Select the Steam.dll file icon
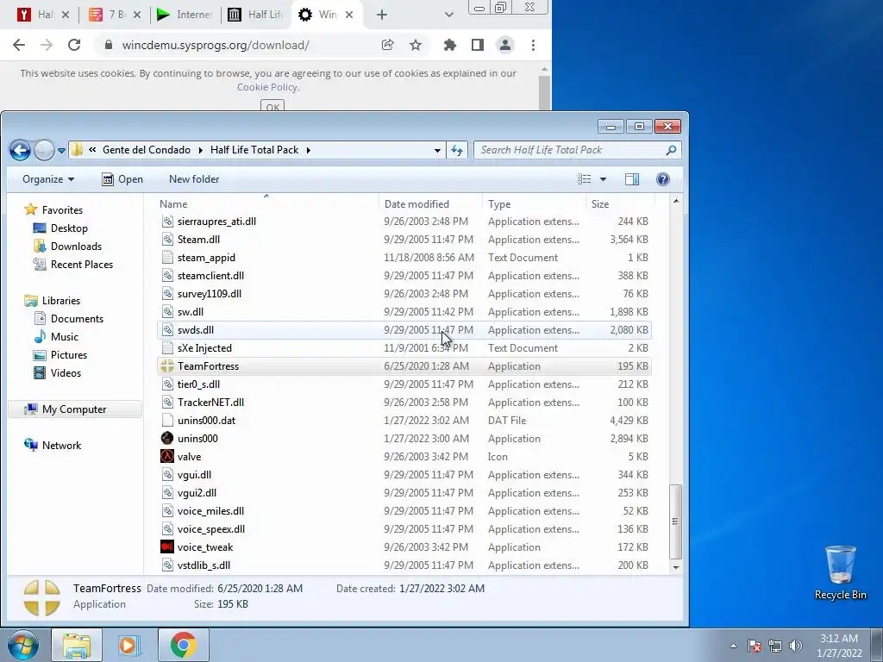The width and height of the screenshot is (883, 662). [167, 240]
